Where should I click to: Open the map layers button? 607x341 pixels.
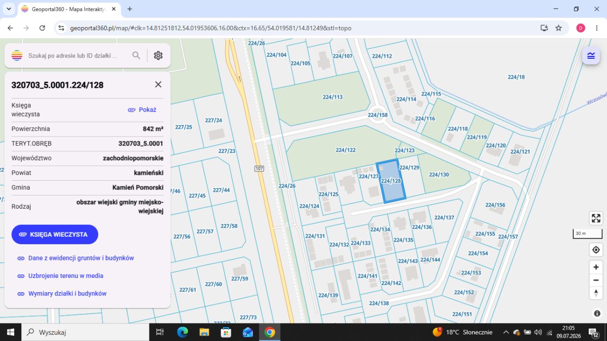point(591,55)
